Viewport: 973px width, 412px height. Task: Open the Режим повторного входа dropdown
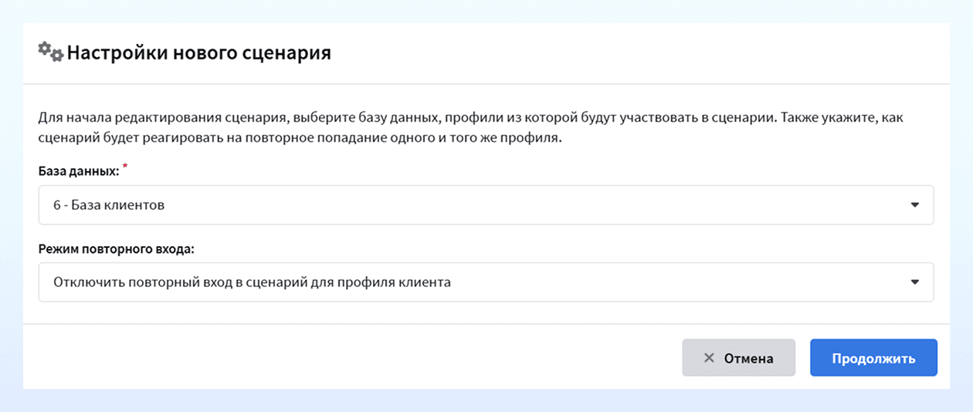click(x=486, y=282)
